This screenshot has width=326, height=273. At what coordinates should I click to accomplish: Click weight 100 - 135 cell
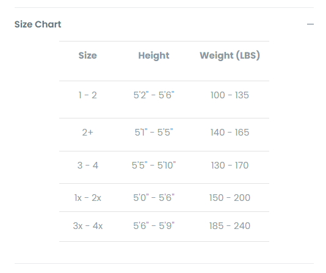[230, 95]
